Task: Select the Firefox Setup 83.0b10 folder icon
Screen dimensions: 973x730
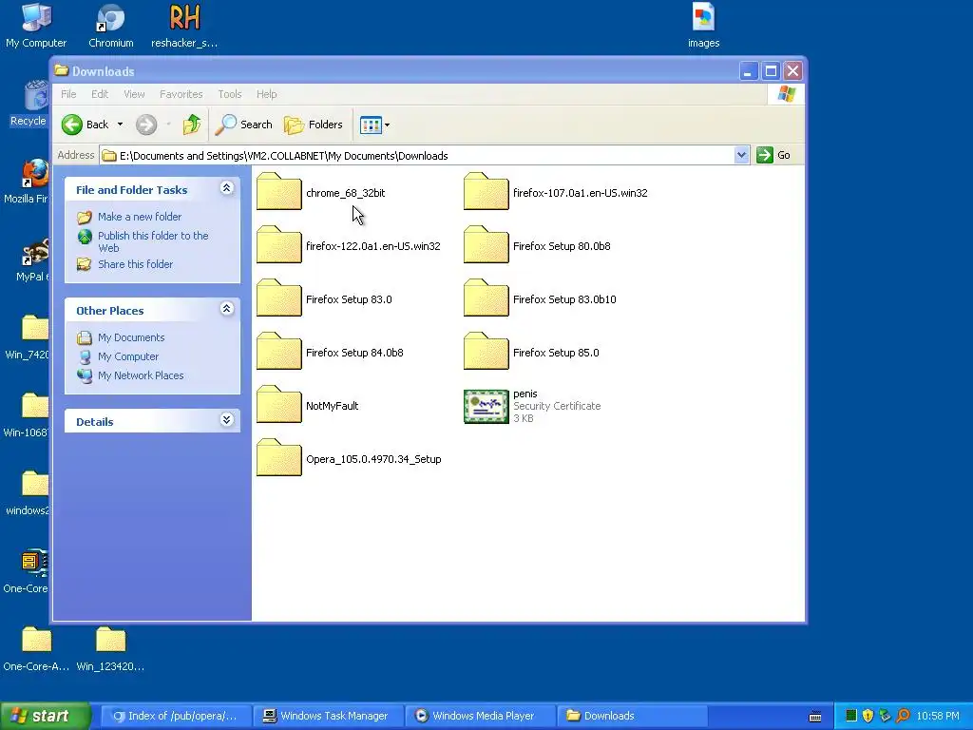Action: (486, 298)
